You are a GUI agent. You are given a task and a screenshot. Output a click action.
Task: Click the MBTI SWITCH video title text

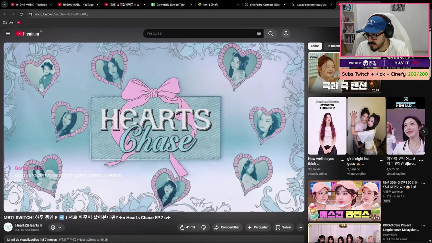pyautogui.click(x=87, y=218)
